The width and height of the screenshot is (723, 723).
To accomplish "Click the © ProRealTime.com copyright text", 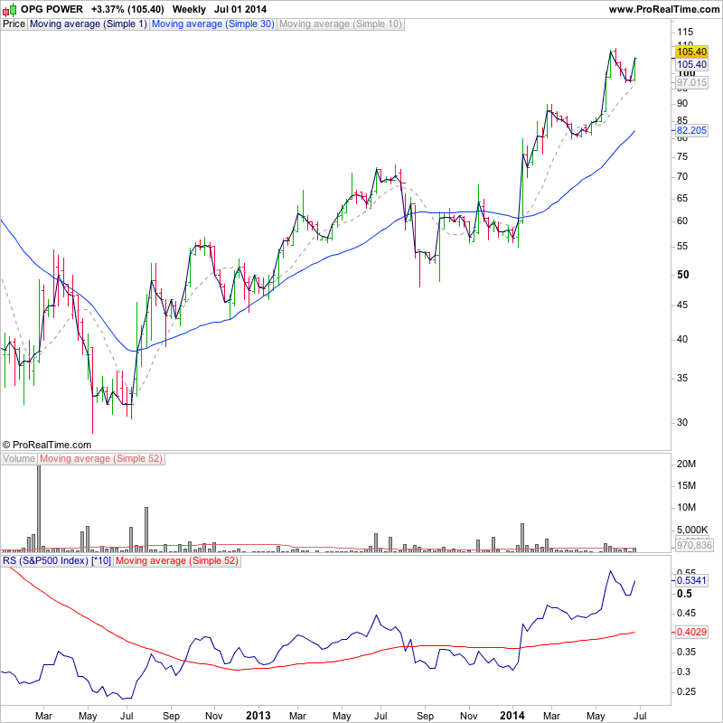I will (47, 445).
